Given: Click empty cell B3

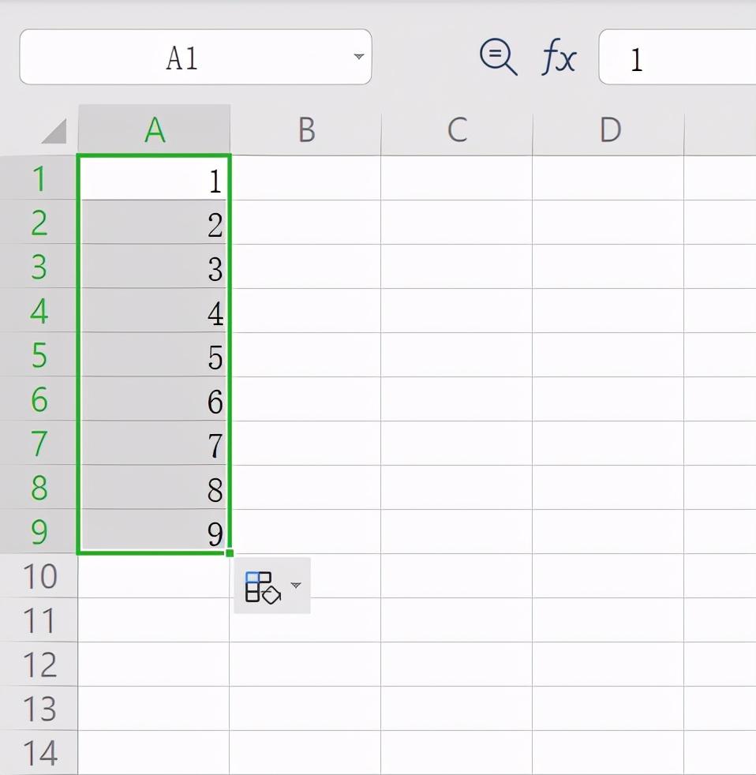Looking at the screenshot, I should tap(306, 268).
